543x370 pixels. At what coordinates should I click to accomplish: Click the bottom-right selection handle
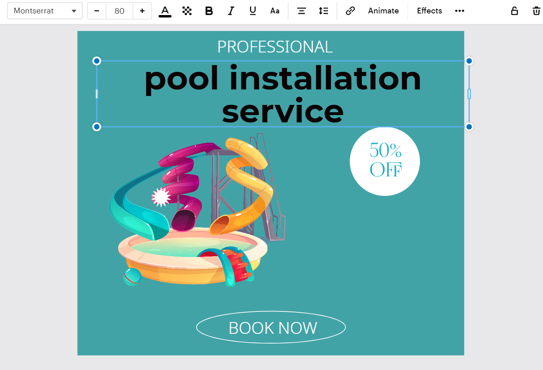469,127
